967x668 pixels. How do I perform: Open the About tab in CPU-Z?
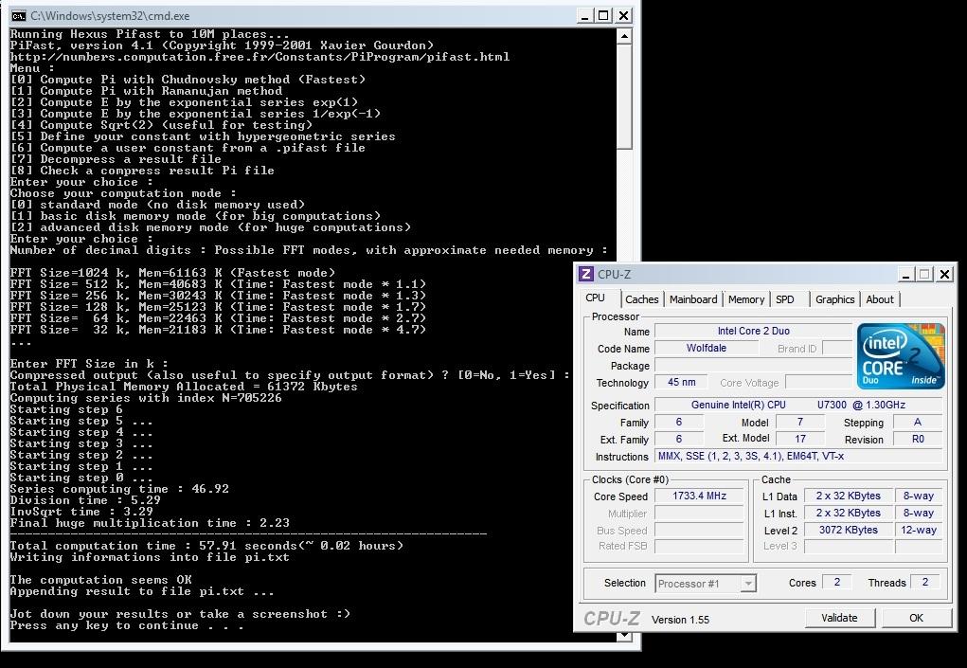(x=880, y=299)
